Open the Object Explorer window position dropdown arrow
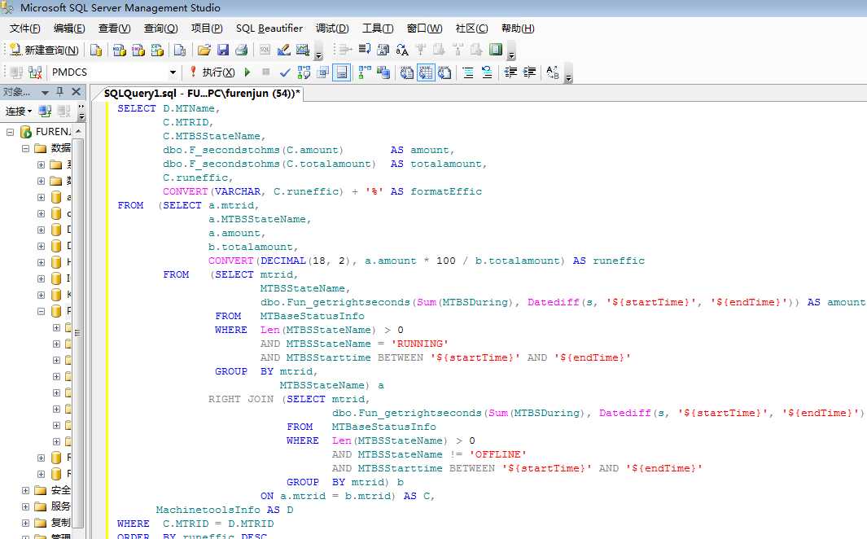This screenshot has width=867, height=539. pos(46,92)
